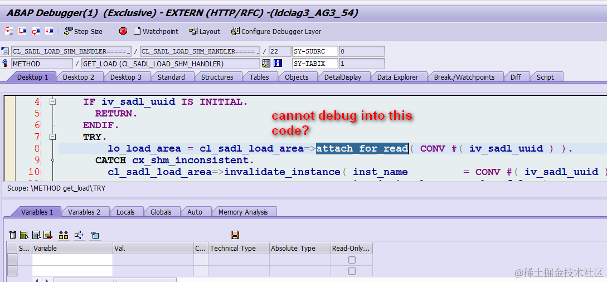The image size is (607, 282).
Task: Click the trash can icon in variables toolbar
Action: click(x=13, y=235)
